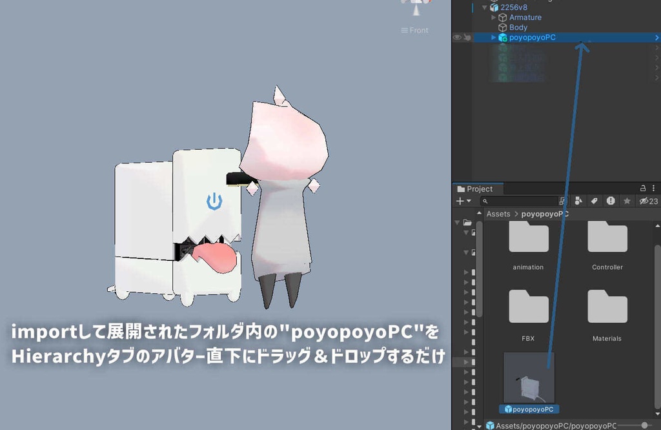Screen dimensions: 661x430
Task: Toggle scene visibility of poyopoyoPC
Action: (456, 37)
